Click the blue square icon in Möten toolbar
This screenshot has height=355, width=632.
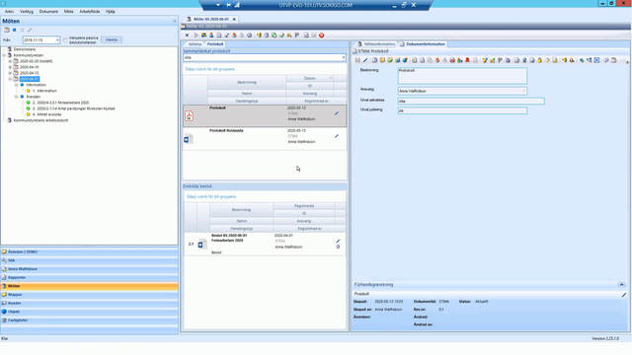14,30
